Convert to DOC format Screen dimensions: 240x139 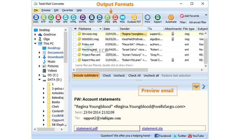(x=36, y=19)
